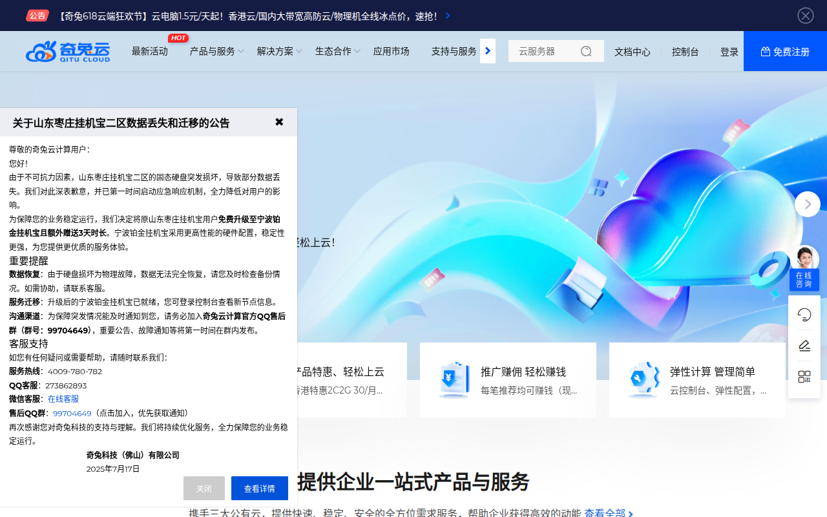Viewport: 827px width, 517px height.
Task: Click the 奇兔云 QITU CLOUD logo
Action: point(68,51)
